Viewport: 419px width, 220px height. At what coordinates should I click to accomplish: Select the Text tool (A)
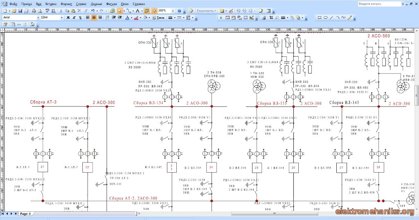click(x=137, y=11)
